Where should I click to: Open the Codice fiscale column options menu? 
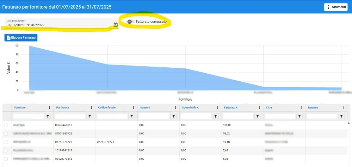(x=133, y=108)
